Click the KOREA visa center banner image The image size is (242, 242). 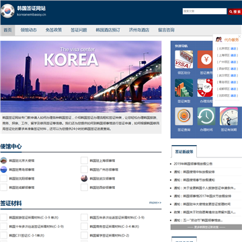[81, 77]
